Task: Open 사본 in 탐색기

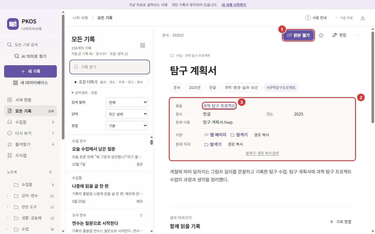Action: [239, 135]
